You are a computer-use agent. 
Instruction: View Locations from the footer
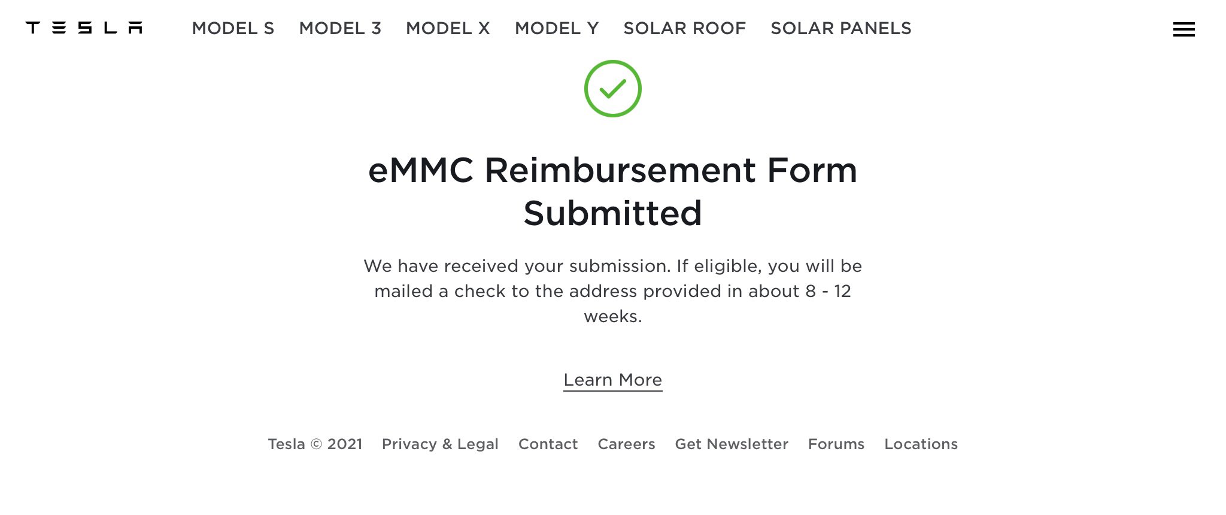pos(921,444)
